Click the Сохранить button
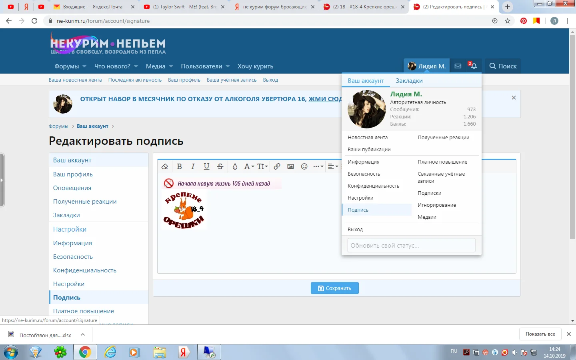Screen dimensions: 576x360 pos(334,288)
